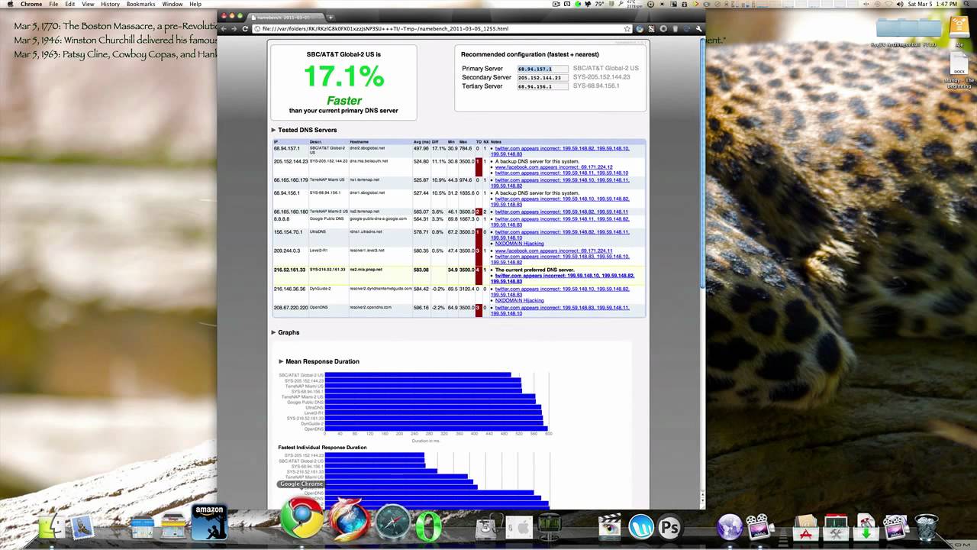Open the Help menu
Viewport: 977px width, 550px height.
(195, 4)
